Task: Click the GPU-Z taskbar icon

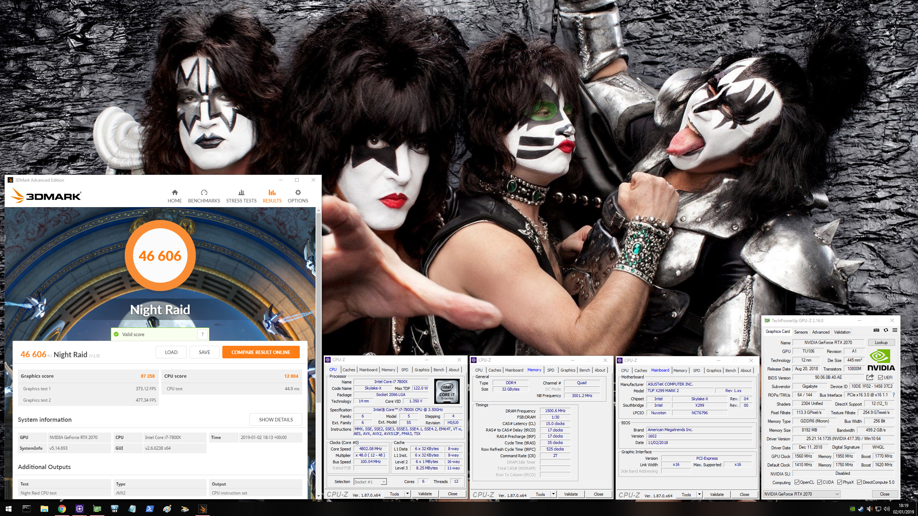Action: 97,509
